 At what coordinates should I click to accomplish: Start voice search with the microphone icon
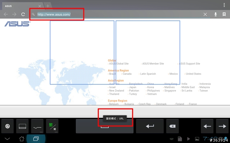[x=216, y=14]
